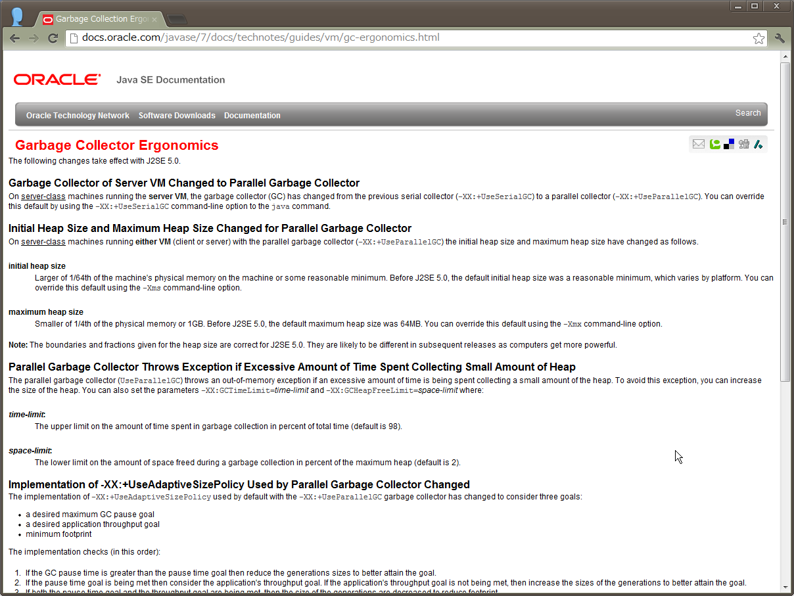Open Documentation menu item
This screenshot has width=794, height=596.
pos(252,116)
